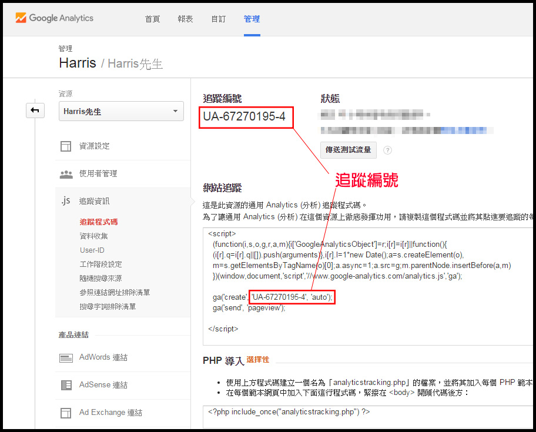Select 資料收集 submenu item
The width and height of the screenshot is (536, 432).
pos(93,236)
